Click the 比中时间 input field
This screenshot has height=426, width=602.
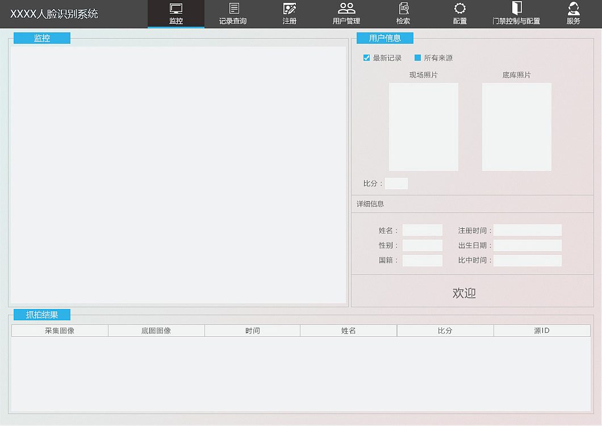coord(528,261)
